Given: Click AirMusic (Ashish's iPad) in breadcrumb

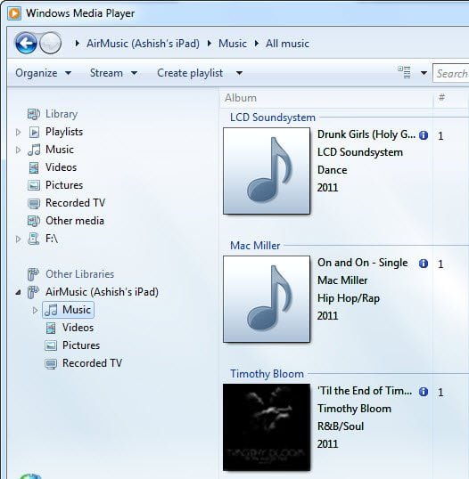Looking at the screenshot, I should (143, 44).
